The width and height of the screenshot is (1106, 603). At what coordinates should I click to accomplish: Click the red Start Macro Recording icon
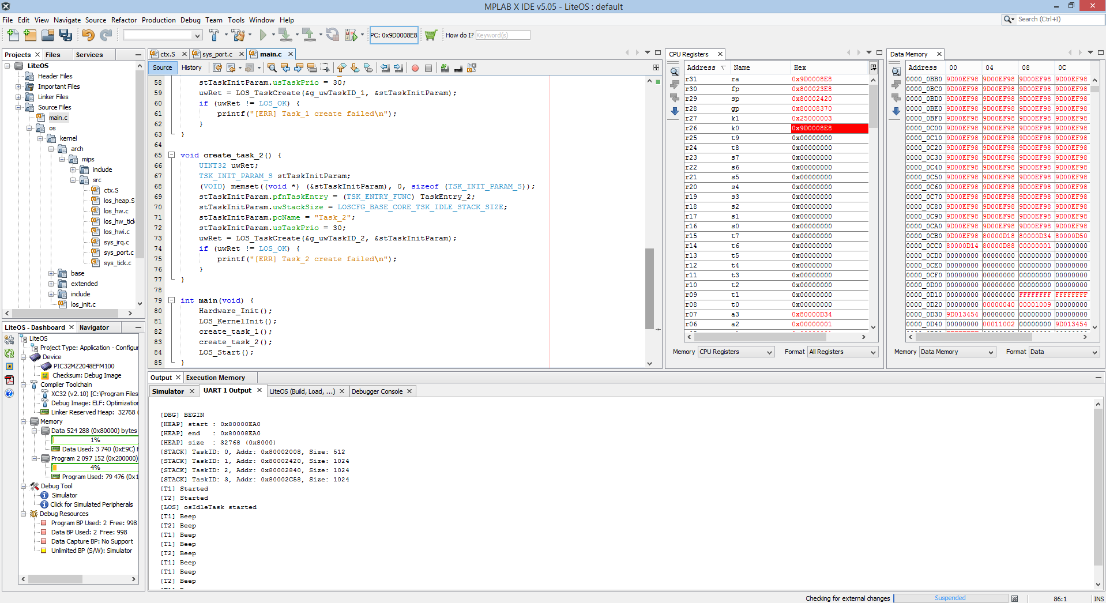[x=415, y=68]
